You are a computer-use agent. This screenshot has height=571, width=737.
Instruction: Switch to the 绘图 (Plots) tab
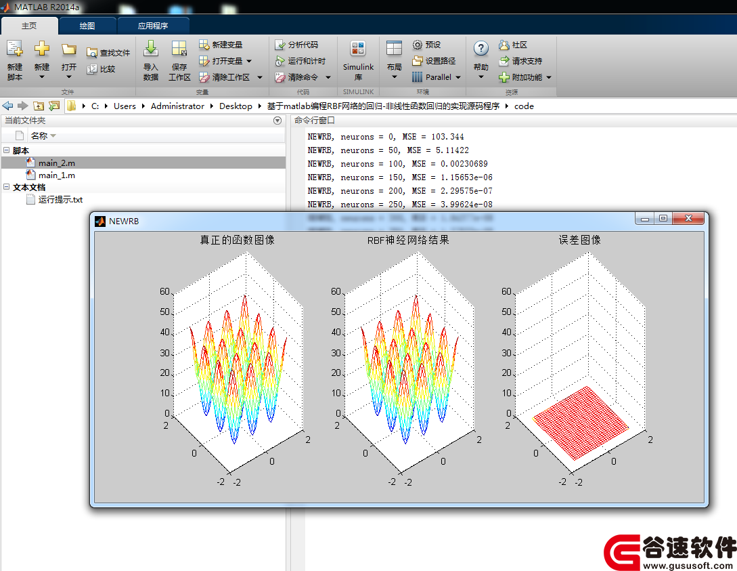click(87, 26)
